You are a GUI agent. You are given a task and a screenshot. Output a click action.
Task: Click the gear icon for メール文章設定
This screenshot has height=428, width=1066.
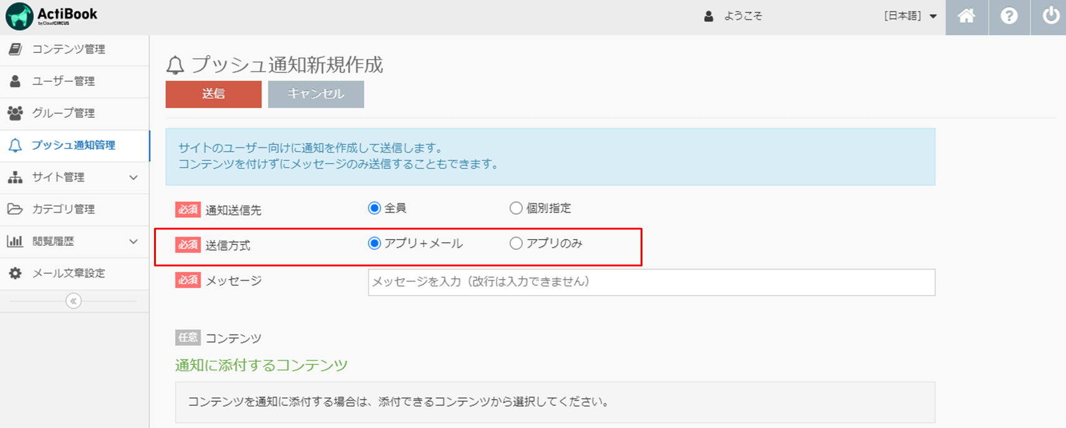(15, 273)
